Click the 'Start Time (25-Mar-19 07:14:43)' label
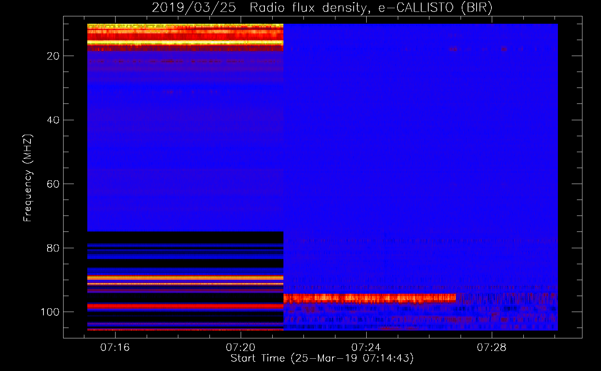Screen dimensions: 601x371 click(x=322, y=358)
